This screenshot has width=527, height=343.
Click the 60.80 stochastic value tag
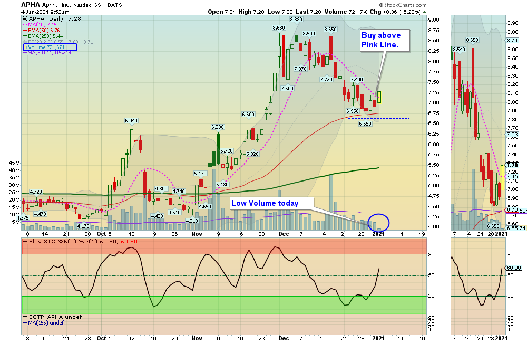pyautogui.click(x=513, y=268)
